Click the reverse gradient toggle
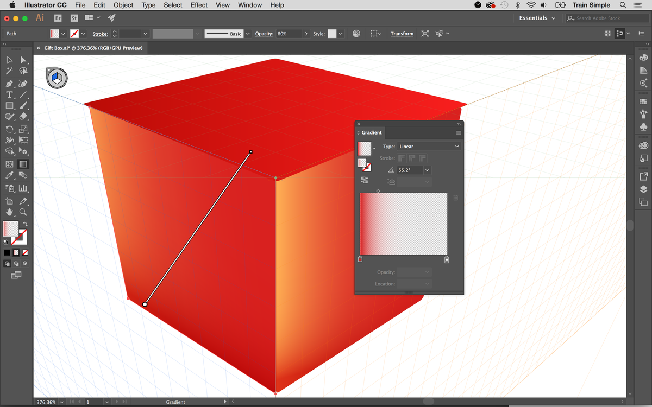The height and width of the screenshot is (407, 652). [365, 181]
